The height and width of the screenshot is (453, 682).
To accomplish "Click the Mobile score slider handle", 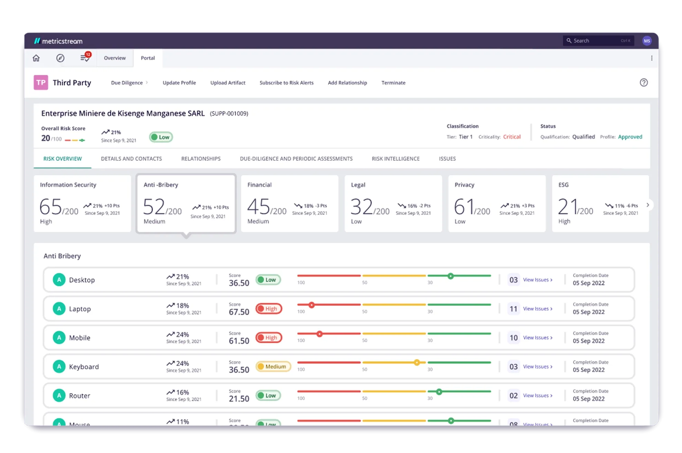I will tap(319, 334).
